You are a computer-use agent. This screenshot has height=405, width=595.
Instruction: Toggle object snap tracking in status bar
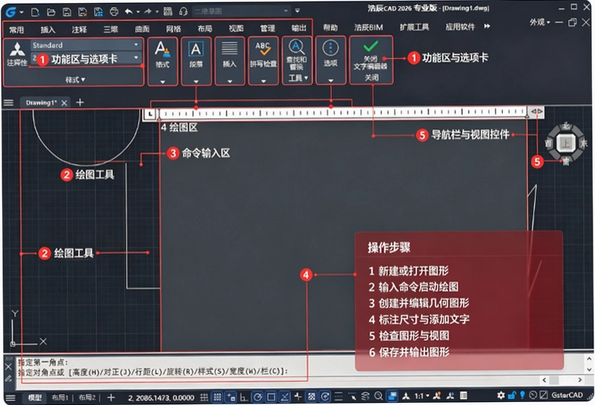(285, 397)
